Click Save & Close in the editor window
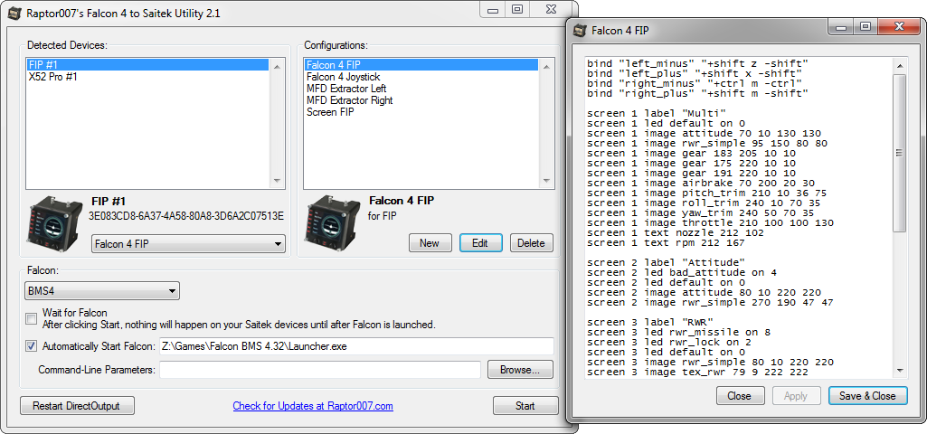The width and height of the screenshot is (927, 434). point(867,396)
